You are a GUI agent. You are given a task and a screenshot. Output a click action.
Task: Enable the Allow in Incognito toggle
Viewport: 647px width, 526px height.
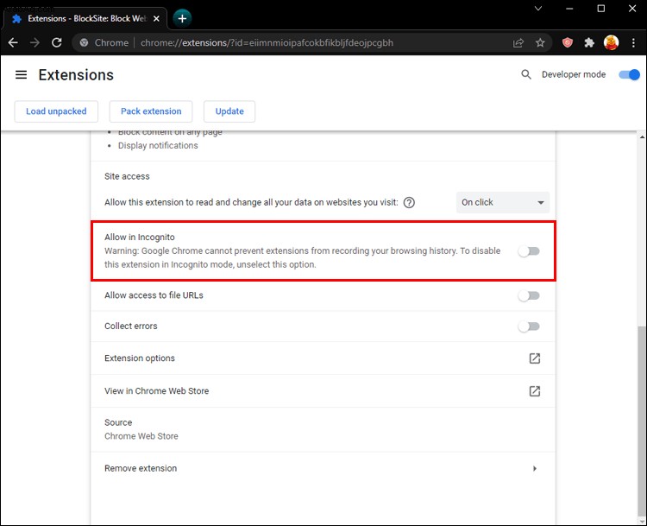click(529, 250)
